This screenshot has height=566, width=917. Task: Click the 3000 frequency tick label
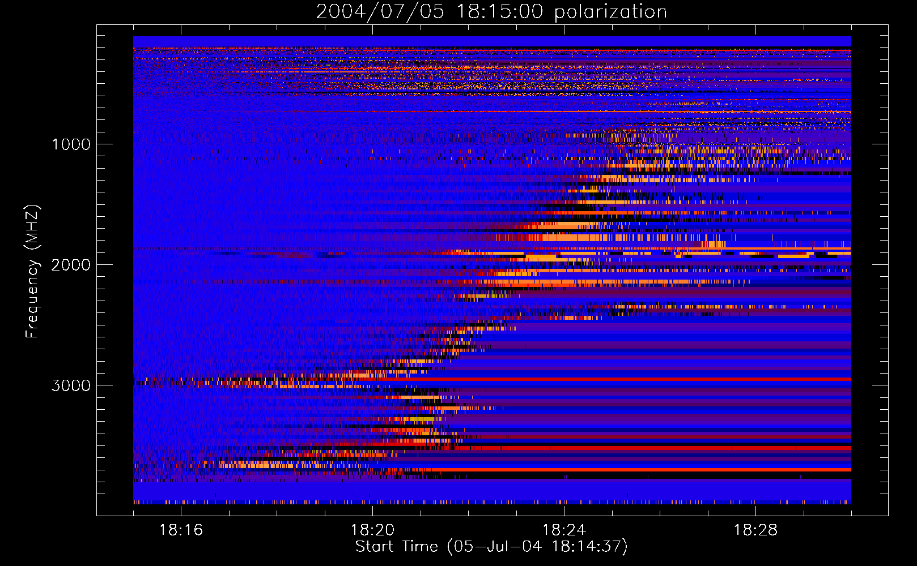(71, 385)
